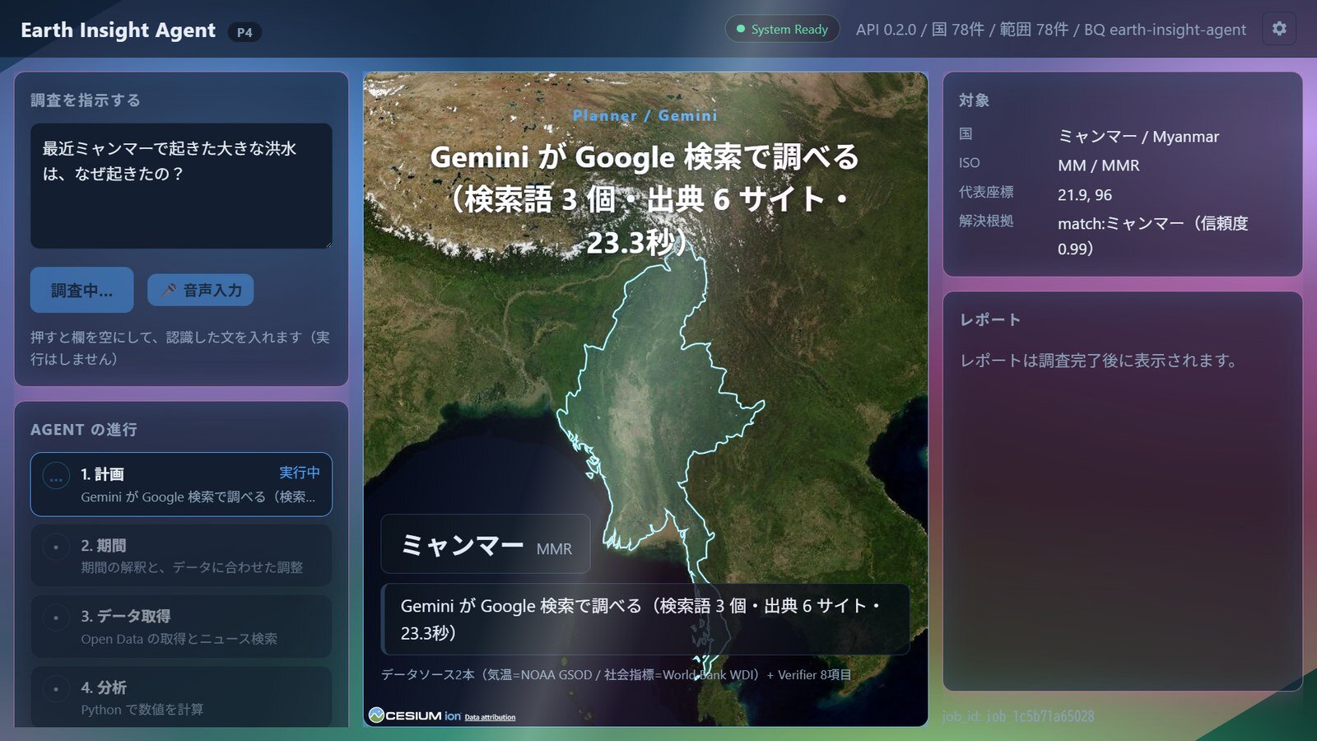The width and height of the screenshot is (1317, 741).
Task: Click the レポート panel heading
Action: [x=990, y=319]
